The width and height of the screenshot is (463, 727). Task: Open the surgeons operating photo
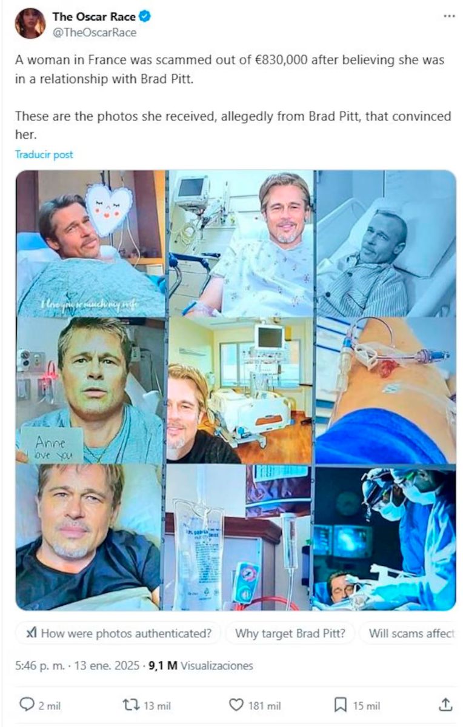[x=385, y=538]
